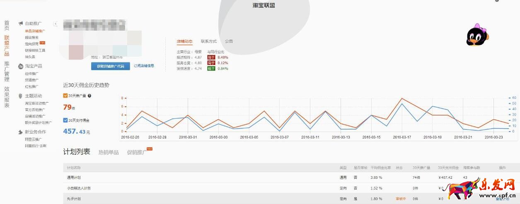
Task: Switch to the 联系方式 tab
Action: pos(208,41)
